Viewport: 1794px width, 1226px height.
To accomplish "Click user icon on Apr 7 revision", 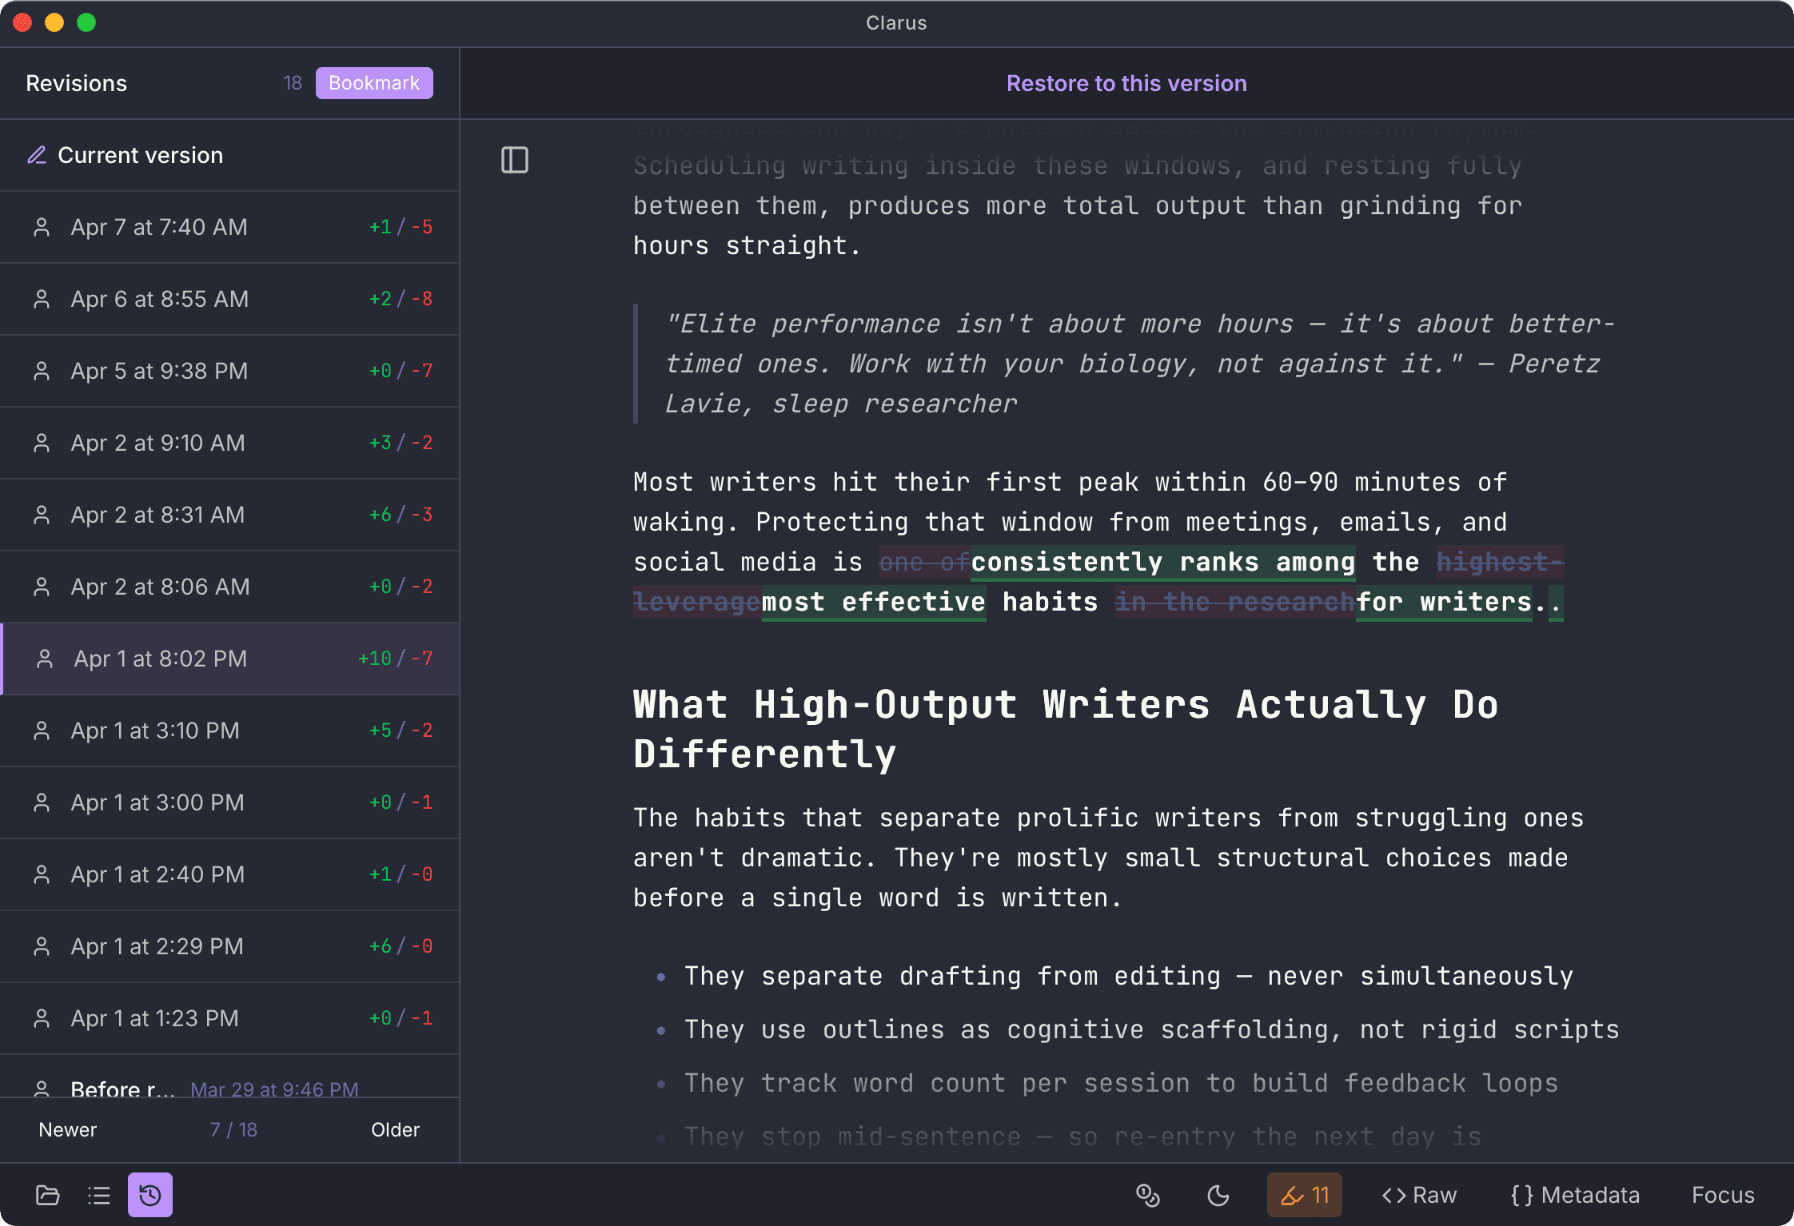I will pos(42,227).
